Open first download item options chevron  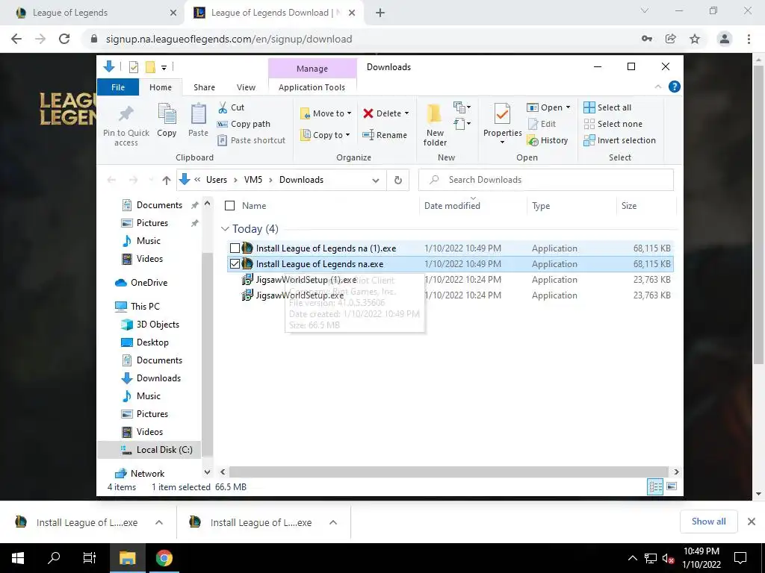tap(159, 522)
